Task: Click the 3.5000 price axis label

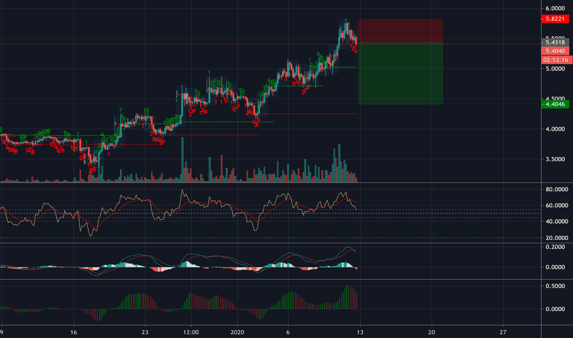Action: click(x=555, y=159)
